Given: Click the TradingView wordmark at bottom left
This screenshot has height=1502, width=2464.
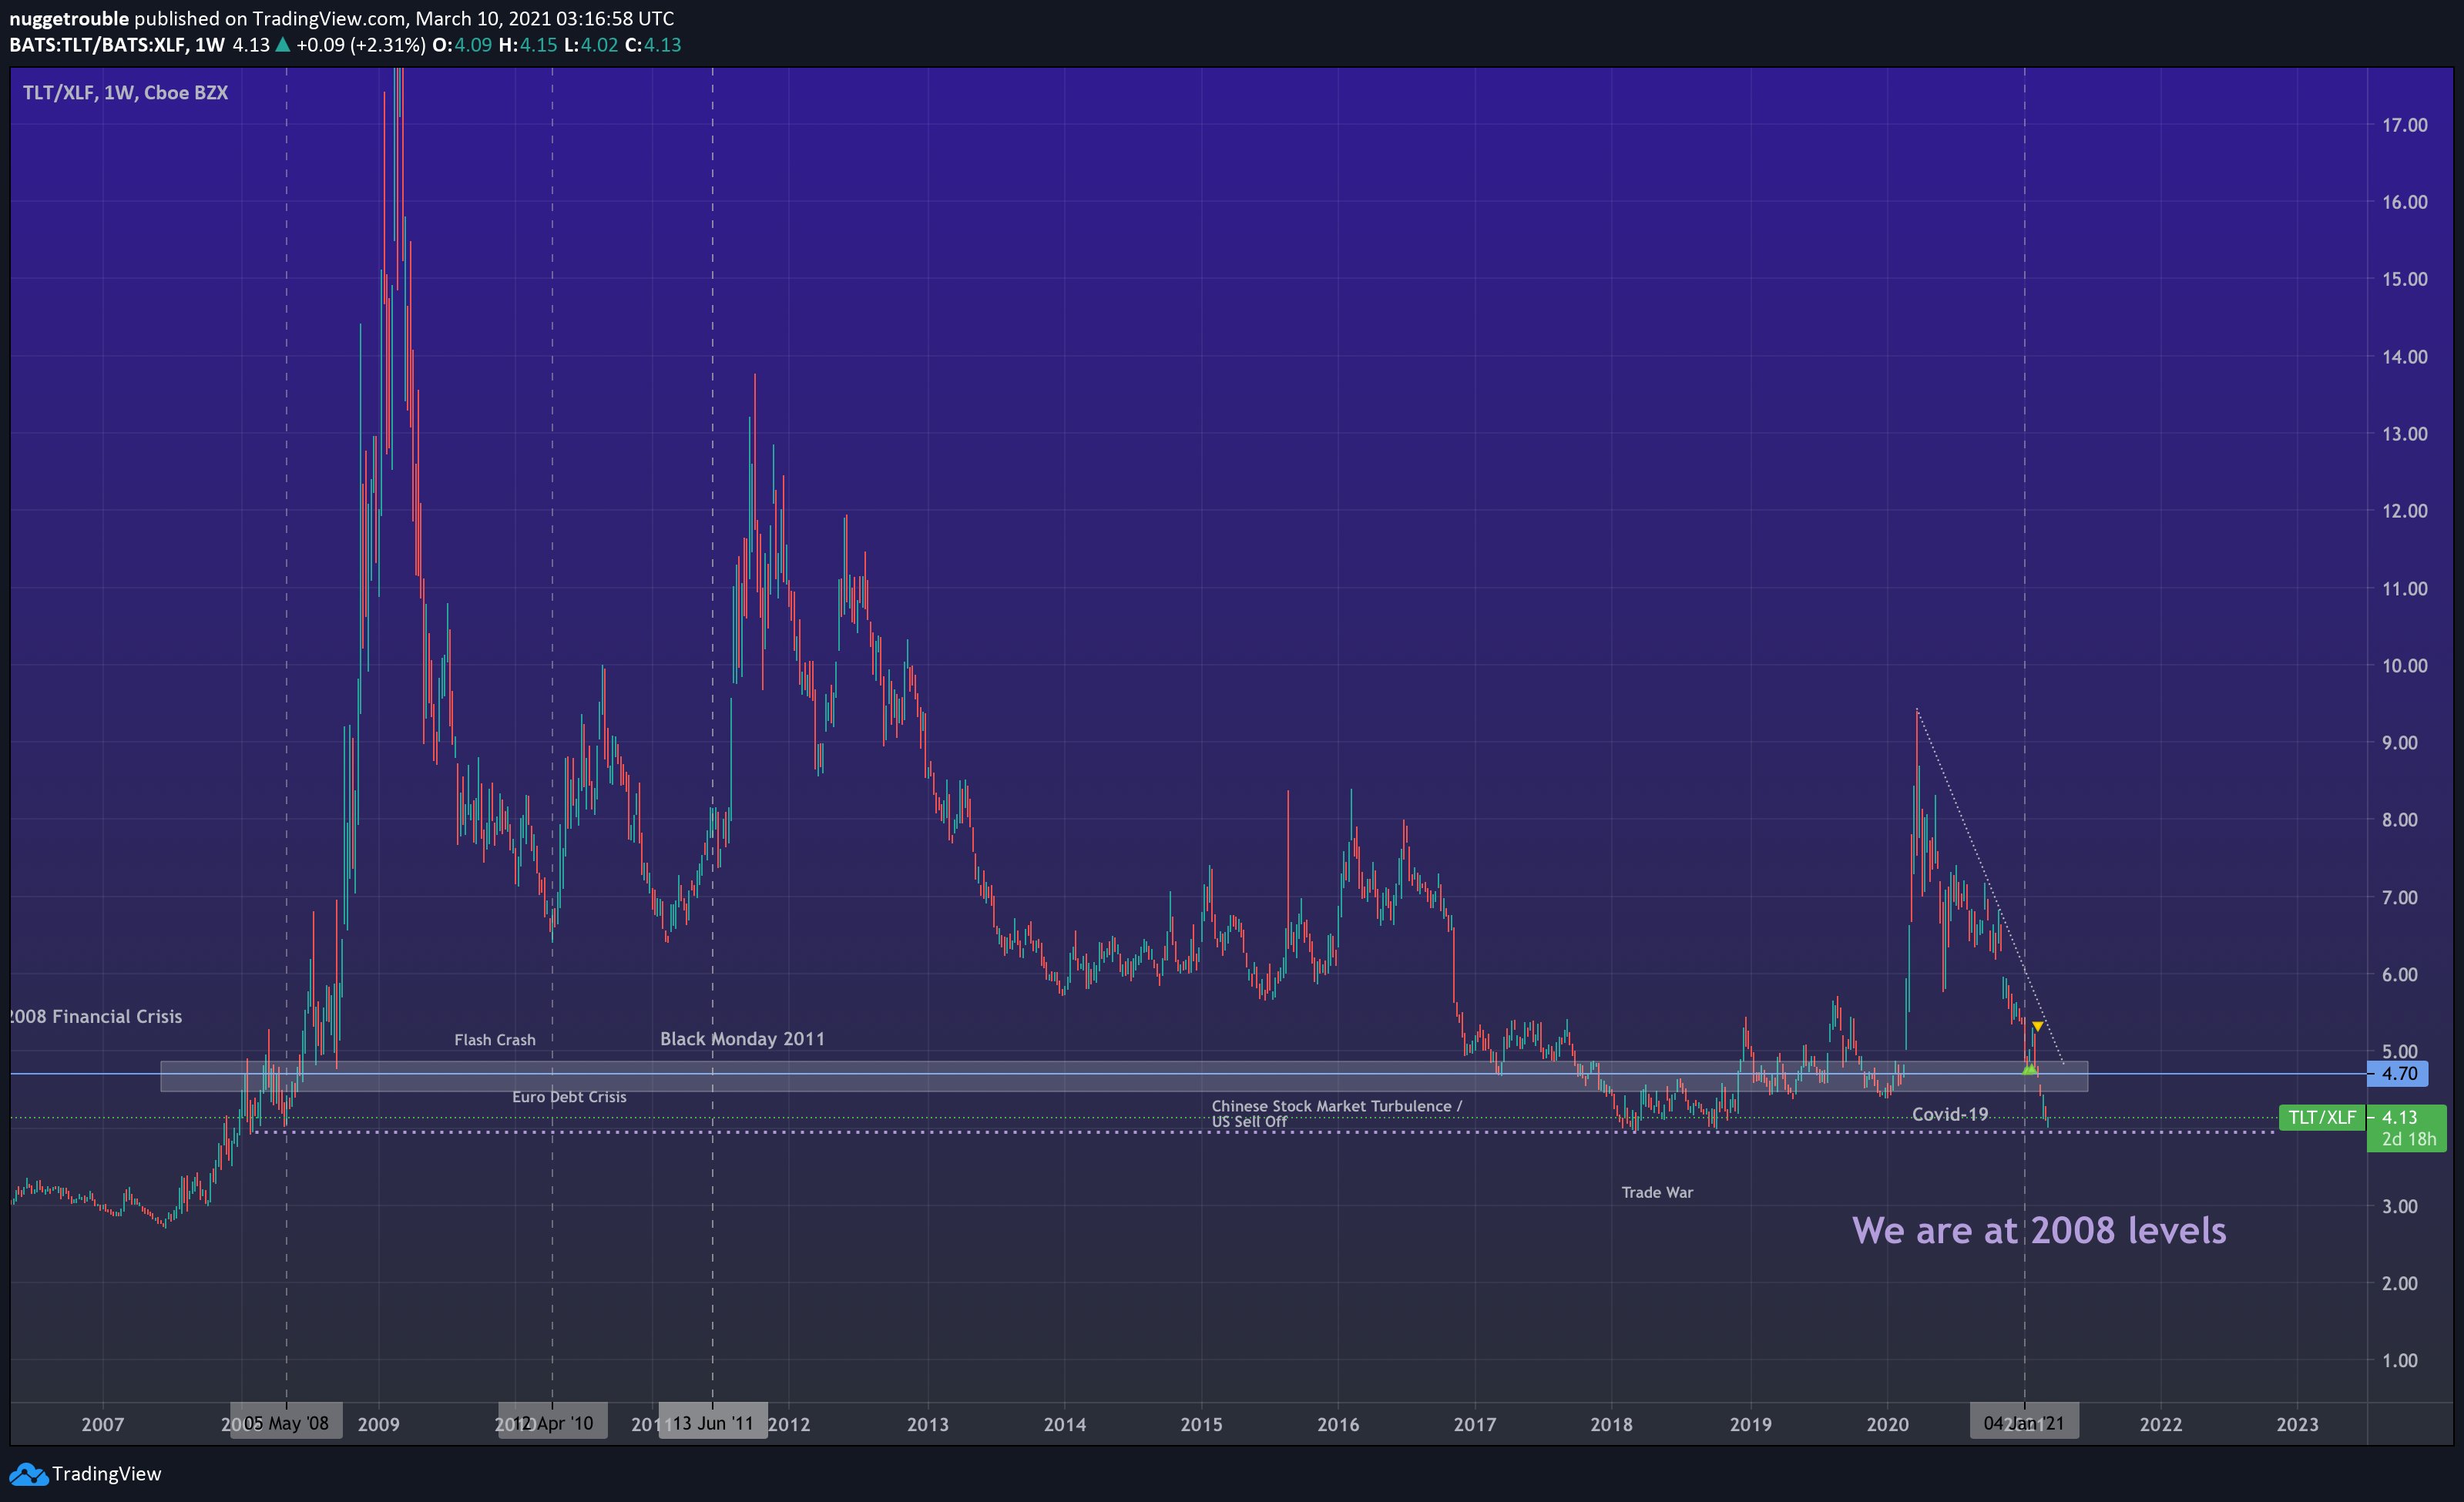Looking at the screenshot, I should click(106, 1474).
